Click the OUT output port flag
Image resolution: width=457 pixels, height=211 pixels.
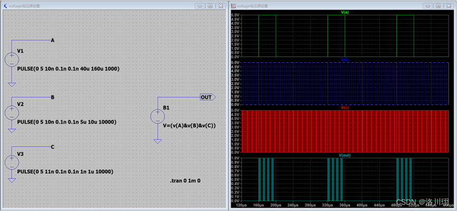[x=208, y=97]
